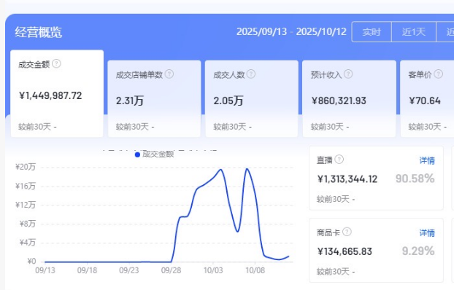Image resolution: width=454 pixels, height=290 pixels.
Task: Click help icon beside 预计收入
Action: coord(348,74)
